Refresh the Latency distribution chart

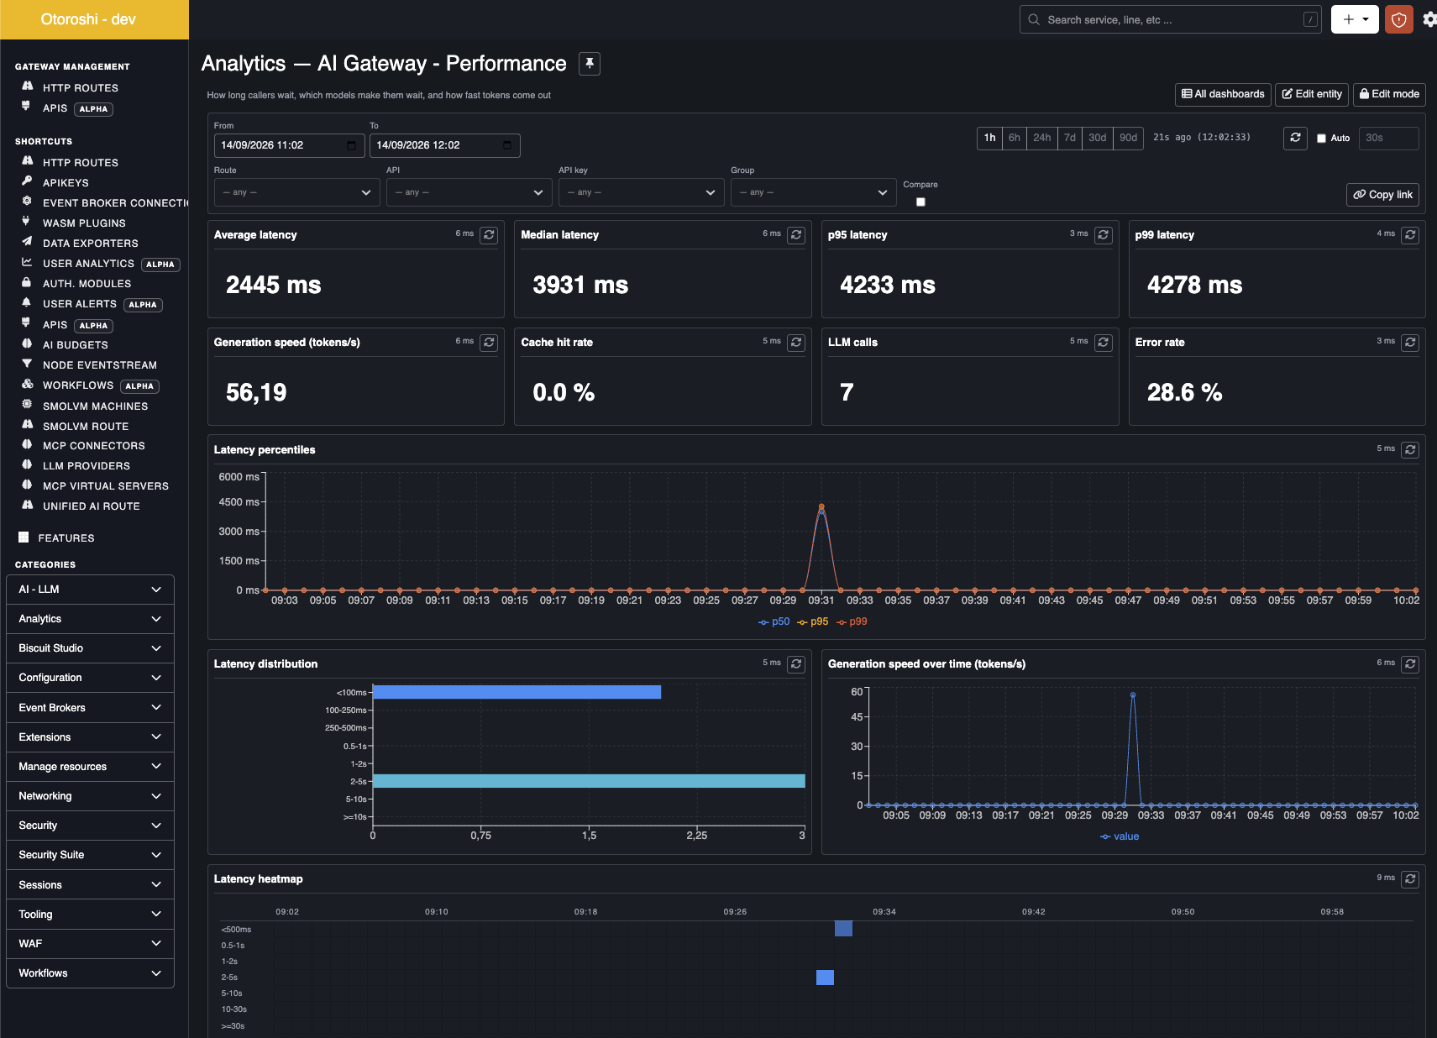coord(796,664)
